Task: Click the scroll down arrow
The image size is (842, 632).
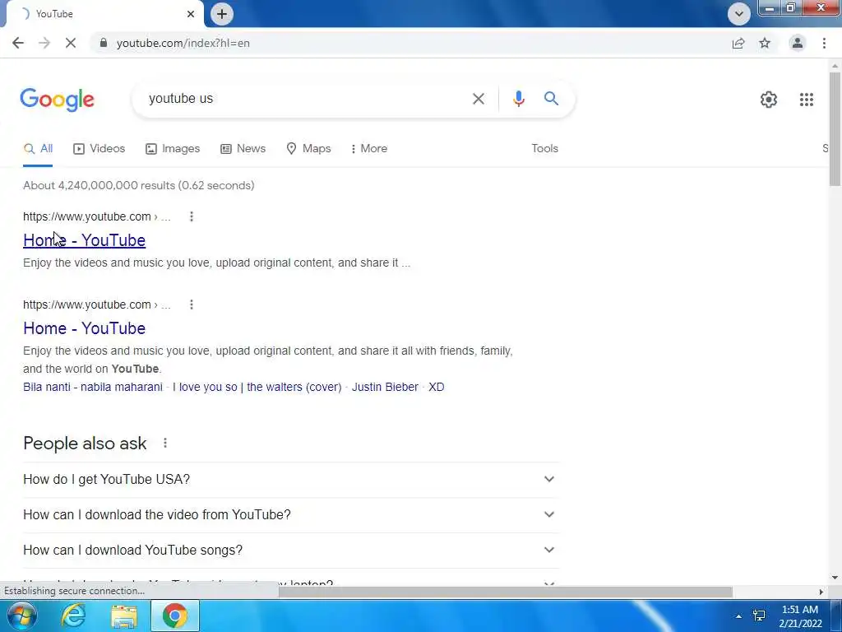Action: pyautogui.click(x=835, y=578)
